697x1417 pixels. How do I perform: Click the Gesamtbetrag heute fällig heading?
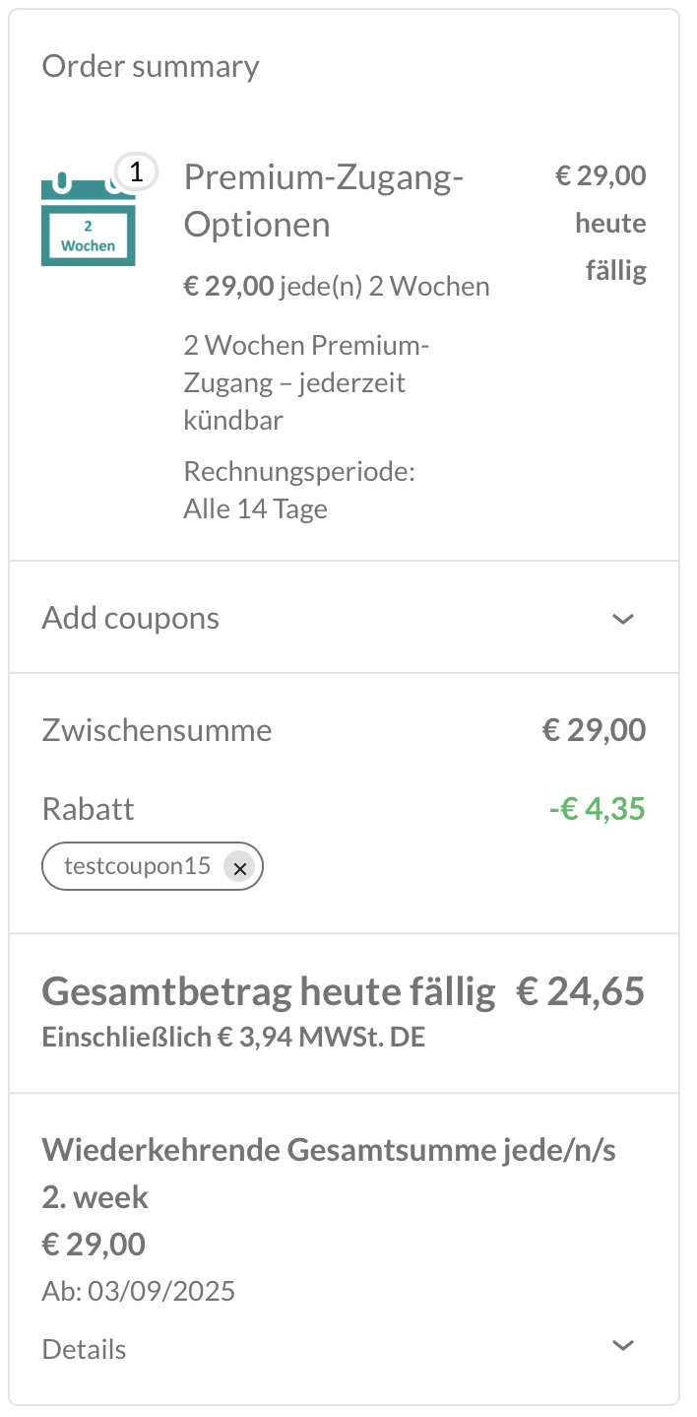click(269, 992)
